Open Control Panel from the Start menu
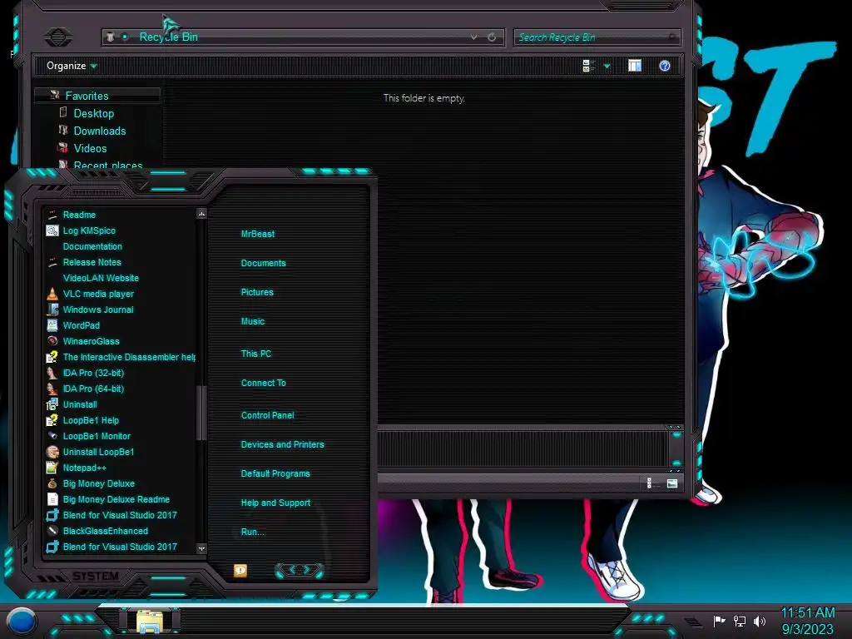The image size is (852, 639). [x=267, y=415]
